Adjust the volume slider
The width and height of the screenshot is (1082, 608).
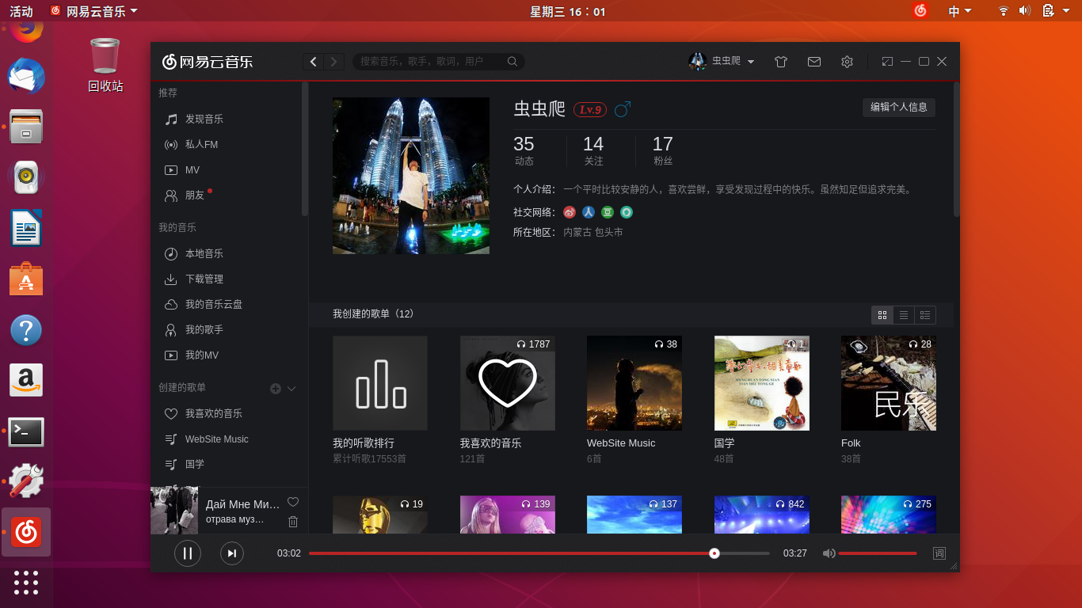pyautogui.click(x=877, y=553)
